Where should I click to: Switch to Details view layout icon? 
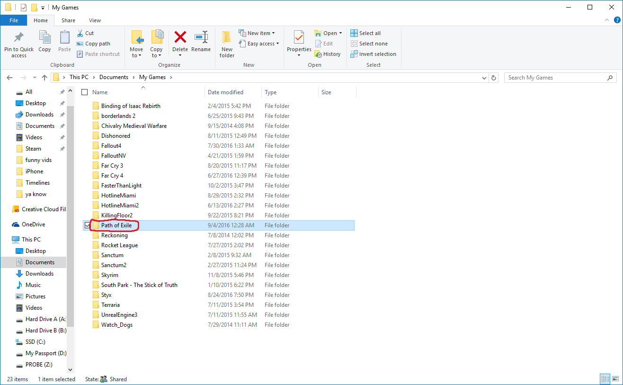pyautogui.click(x=605, y=379)
